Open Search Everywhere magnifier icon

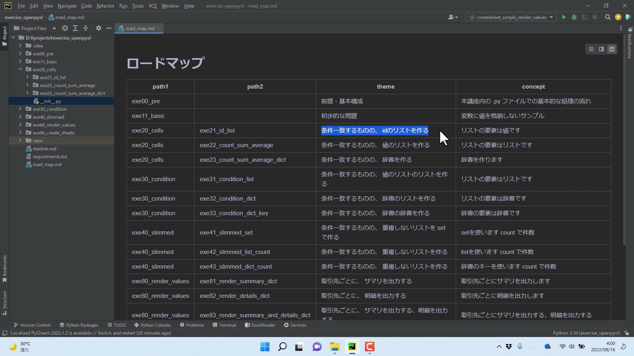coord(607,17)
